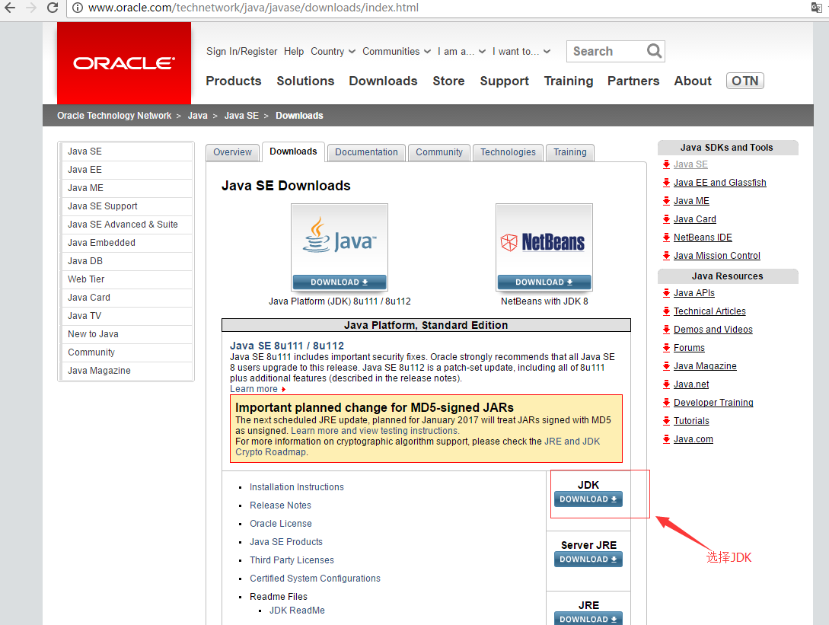This screenshot has width=829, height=625.
Task: Click the JRE and JDK Crypto Roadmap link
Action: (x=418, y=447)
